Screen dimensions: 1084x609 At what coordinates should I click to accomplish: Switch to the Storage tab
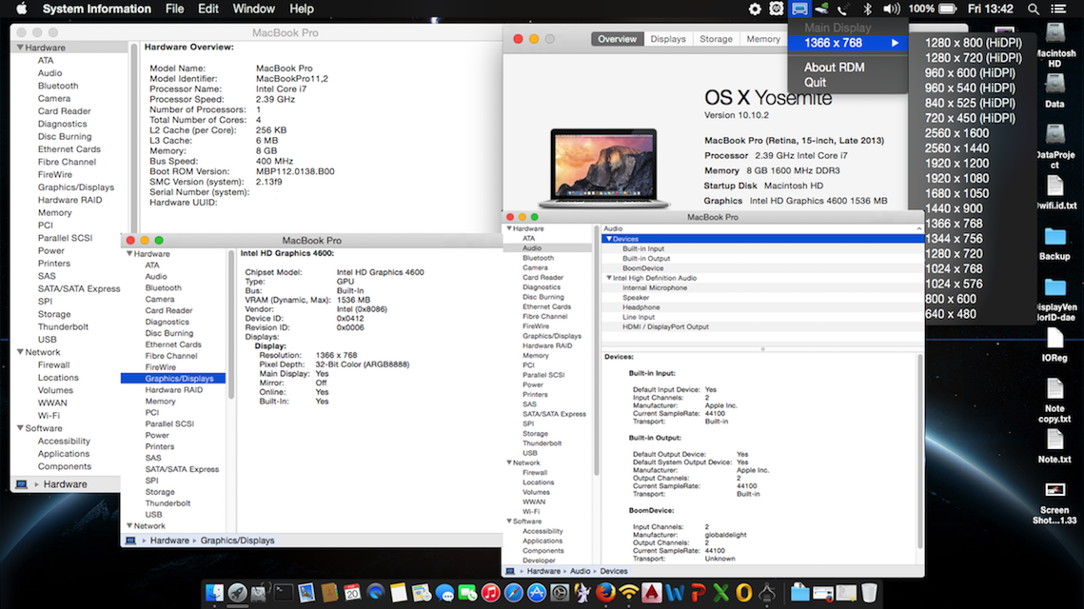tap(716, 39)
